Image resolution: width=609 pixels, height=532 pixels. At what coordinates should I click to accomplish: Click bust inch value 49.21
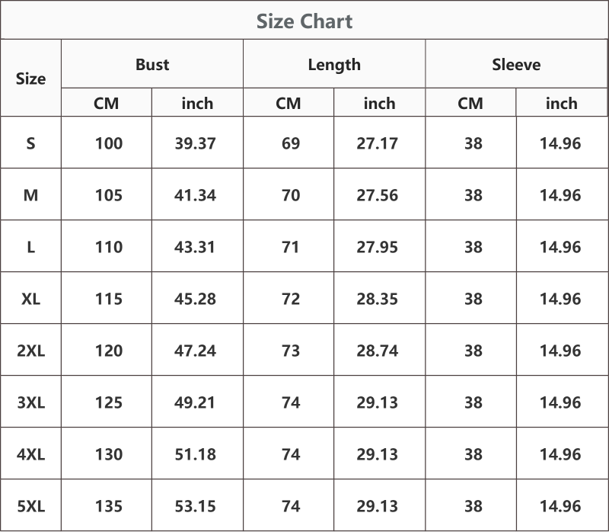click(x=195, y=402)
